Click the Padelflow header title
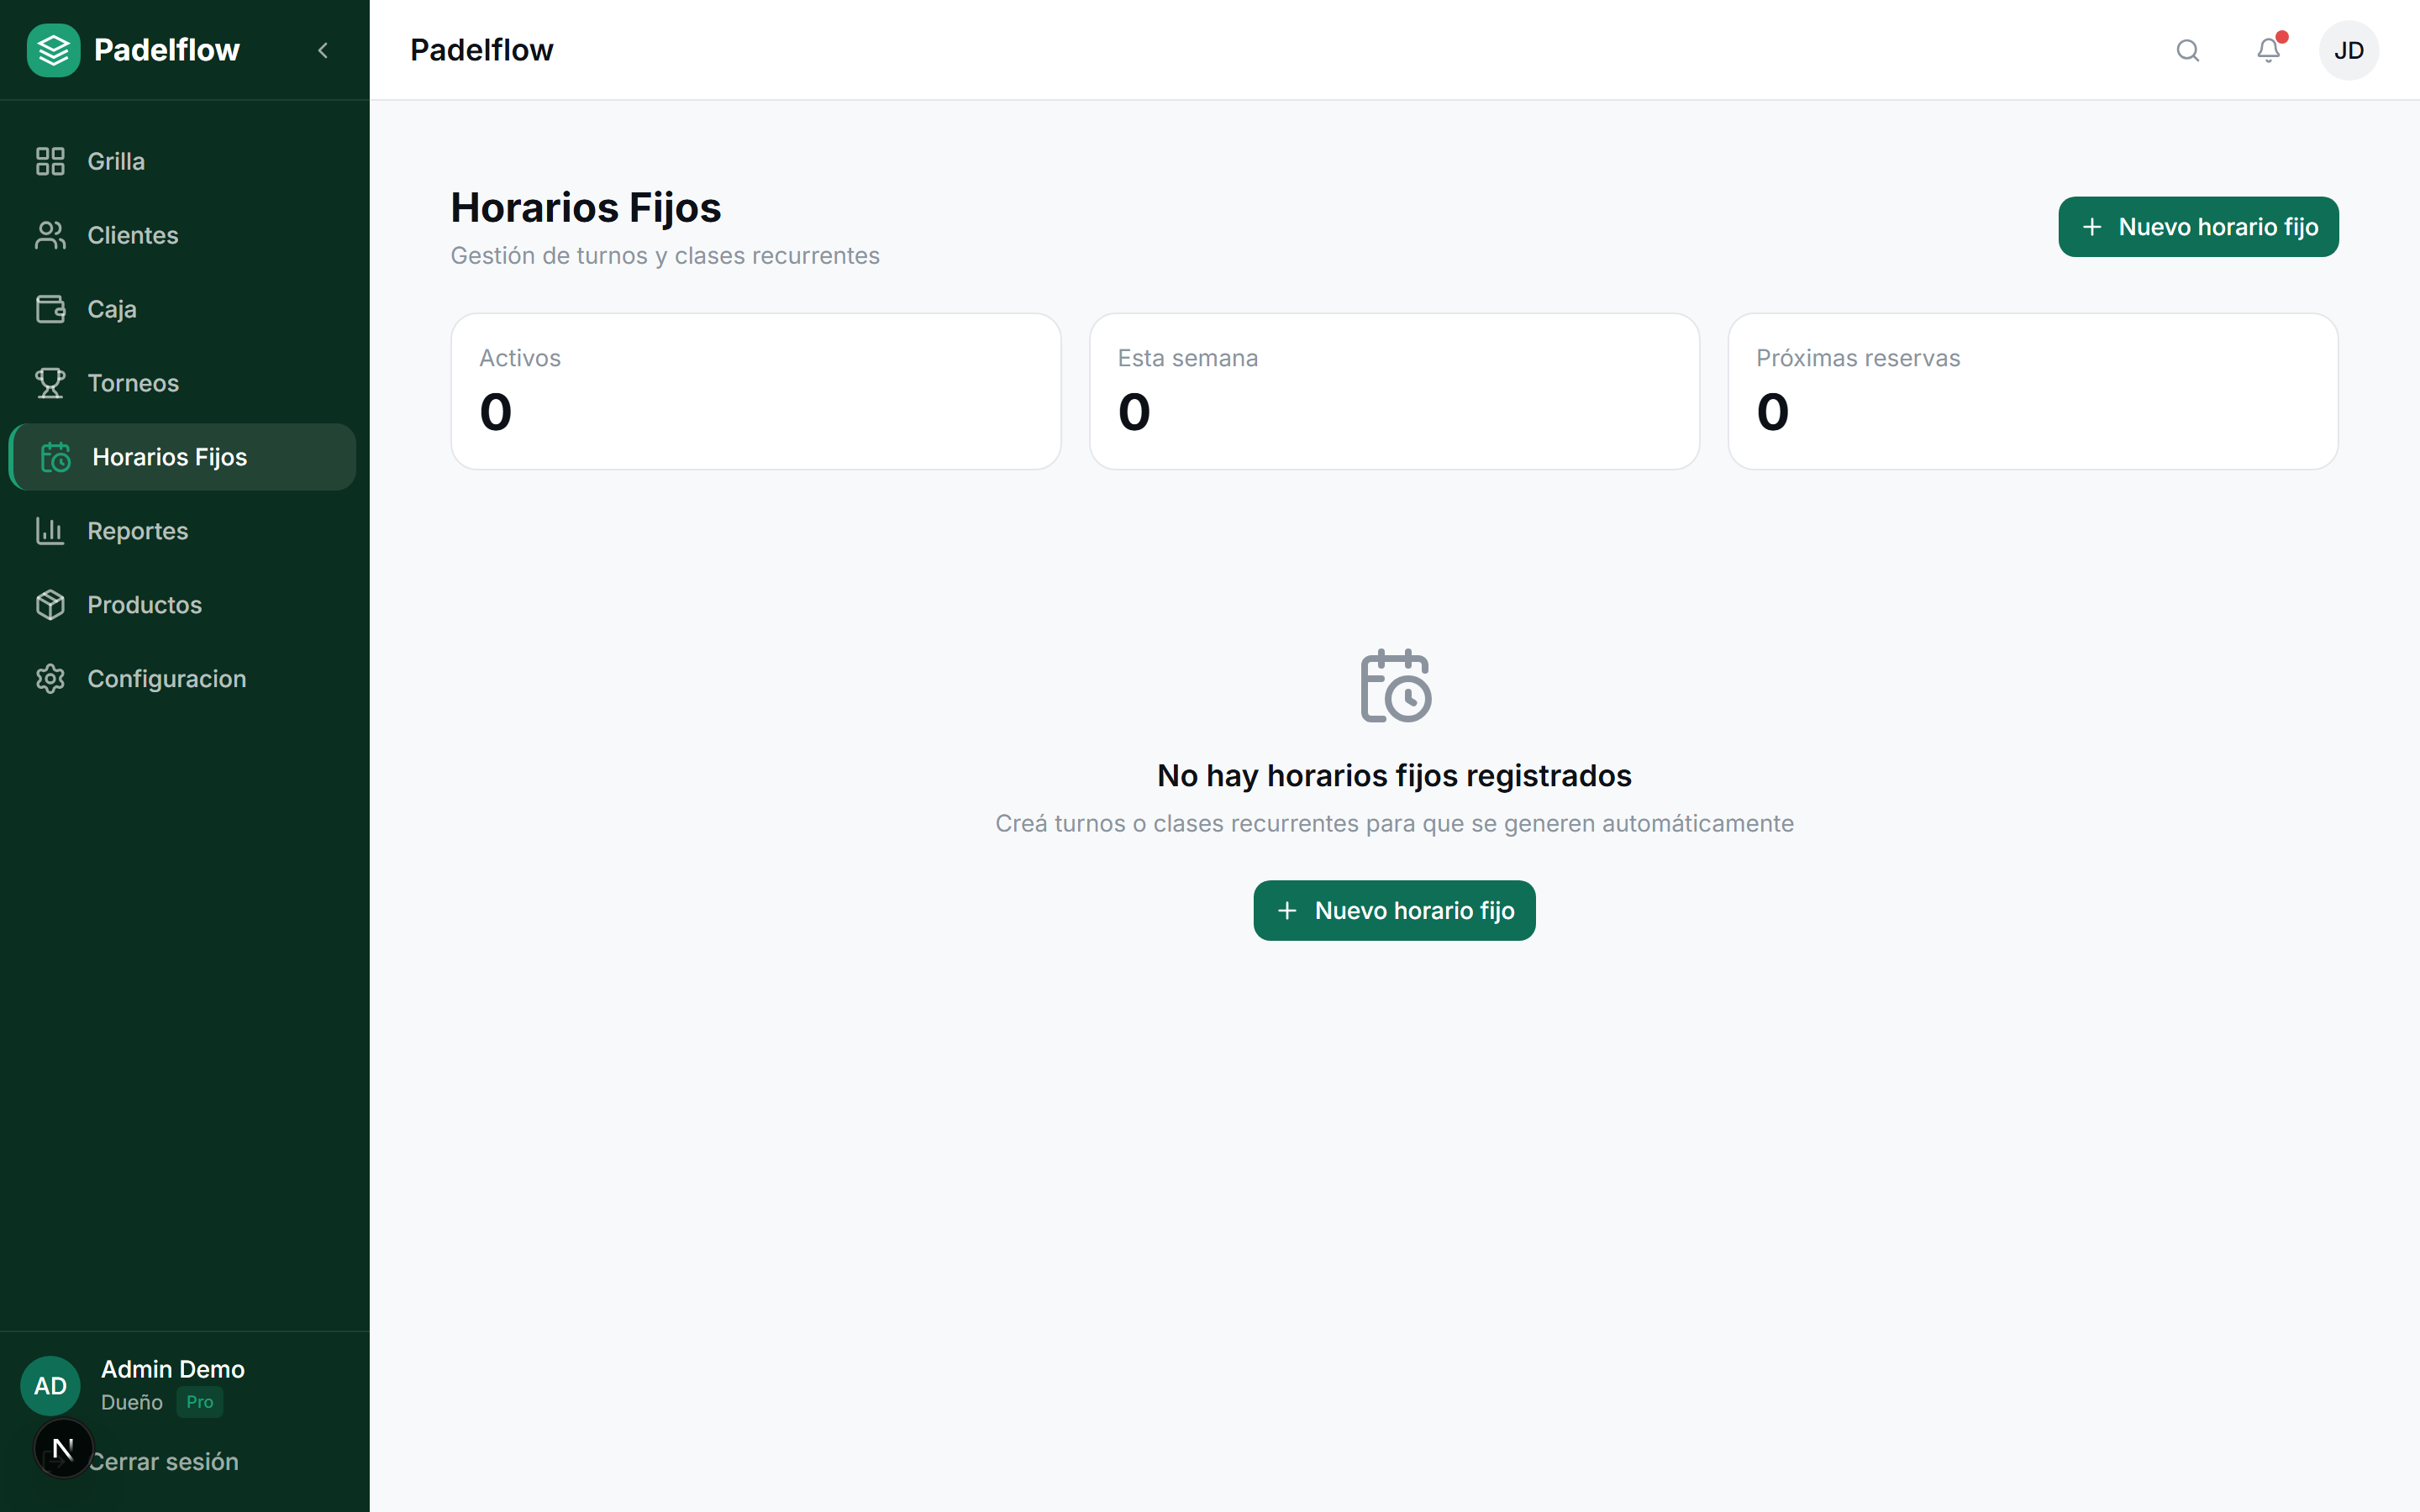 (x=481, y=50)
